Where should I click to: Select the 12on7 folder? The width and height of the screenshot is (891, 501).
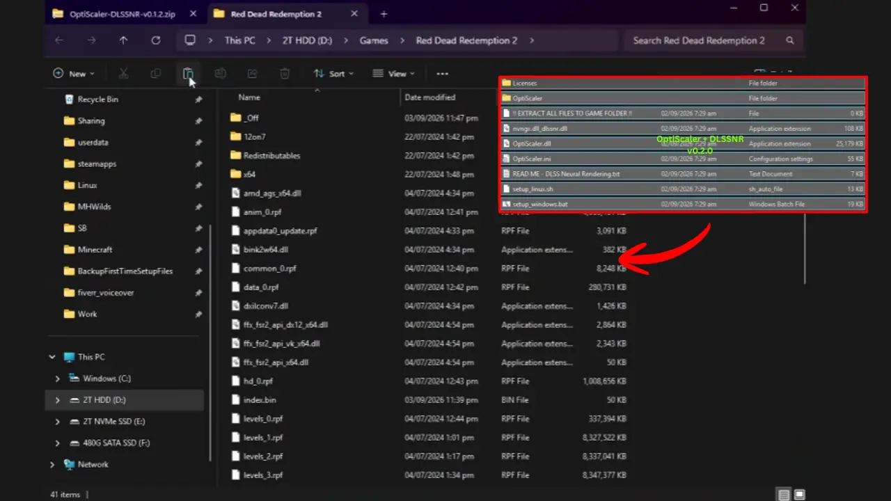click(x=254, y=137)
